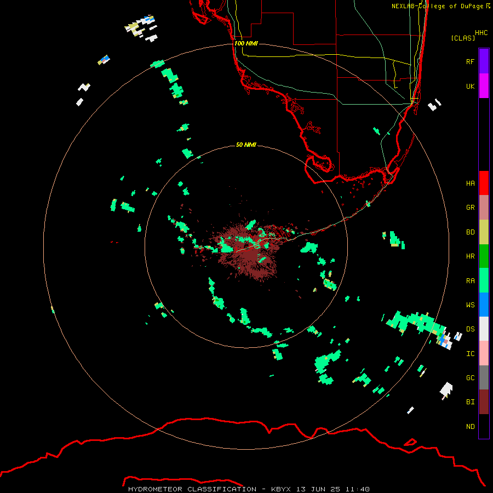
Task: Click the '11:40' timestamp text
Action: 358,489
